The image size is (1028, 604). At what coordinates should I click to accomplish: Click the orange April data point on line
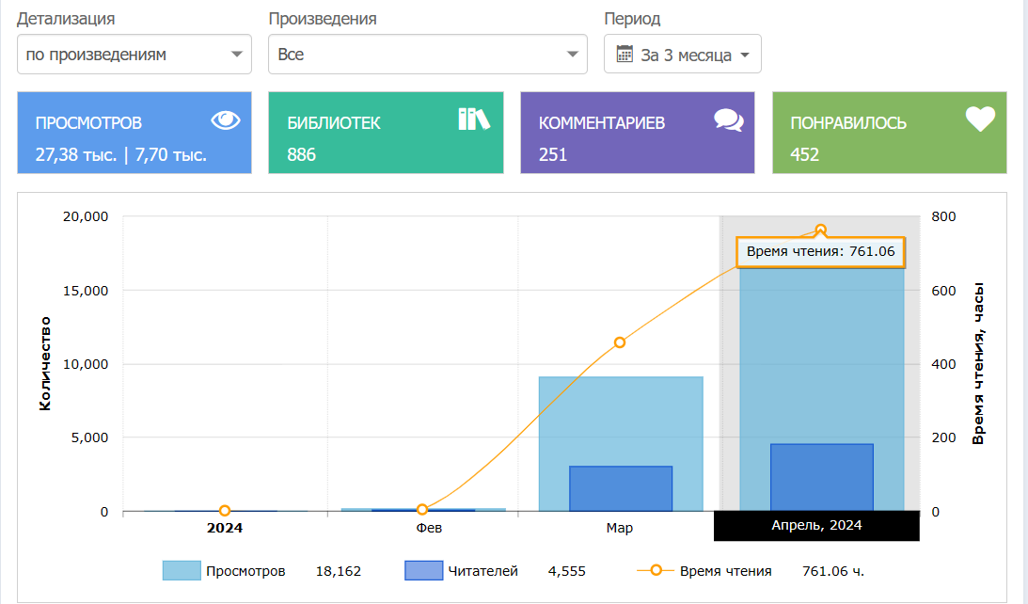pyautogui.click(x=820, y=230)
